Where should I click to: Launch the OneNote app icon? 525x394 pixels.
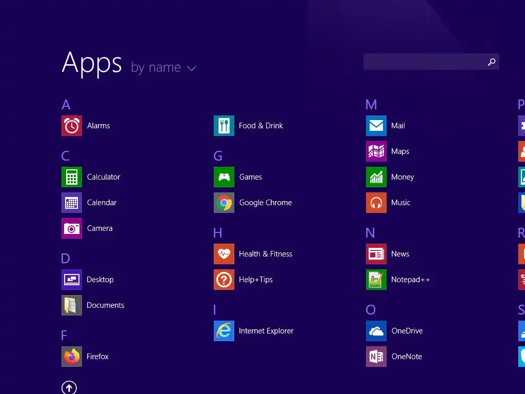(376, 357)
